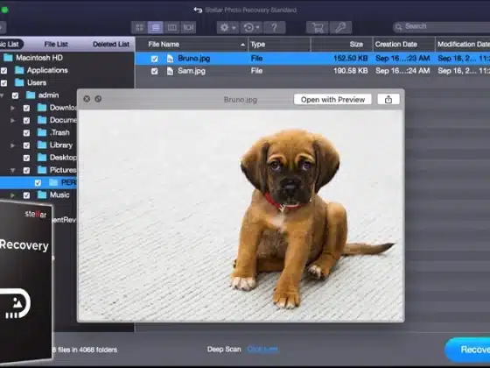490x368 pixels.
Task: Click the activation key icon
Action: 340,27
